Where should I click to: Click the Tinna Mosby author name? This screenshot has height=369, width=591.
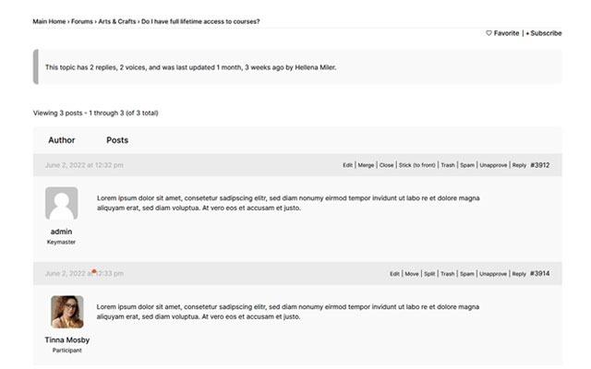point(67,339)
